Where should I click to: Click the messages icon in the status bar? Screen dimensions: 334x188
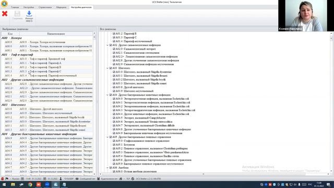pyautogui.click(x=77, y=179)
